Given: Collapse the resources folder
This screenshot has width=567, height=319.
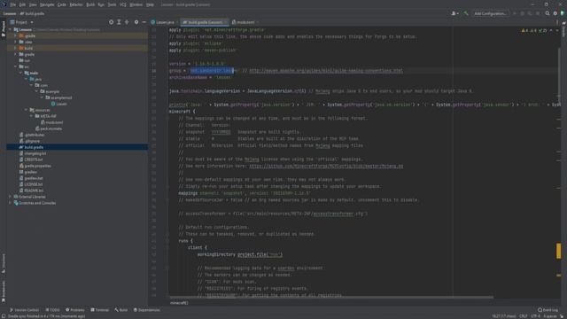Looking at the screenshot, I should [x=26, y=110].
